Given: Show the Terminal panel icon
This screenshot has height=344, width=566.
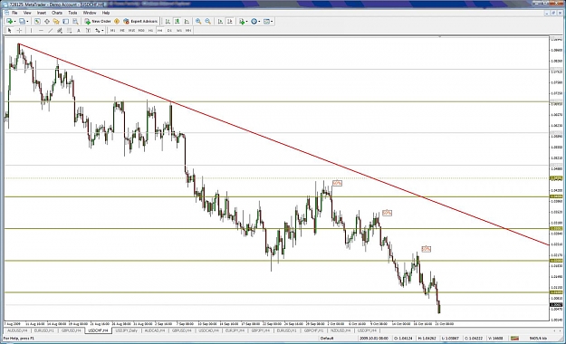Looking at the screenshot, I should click(66, 22).
